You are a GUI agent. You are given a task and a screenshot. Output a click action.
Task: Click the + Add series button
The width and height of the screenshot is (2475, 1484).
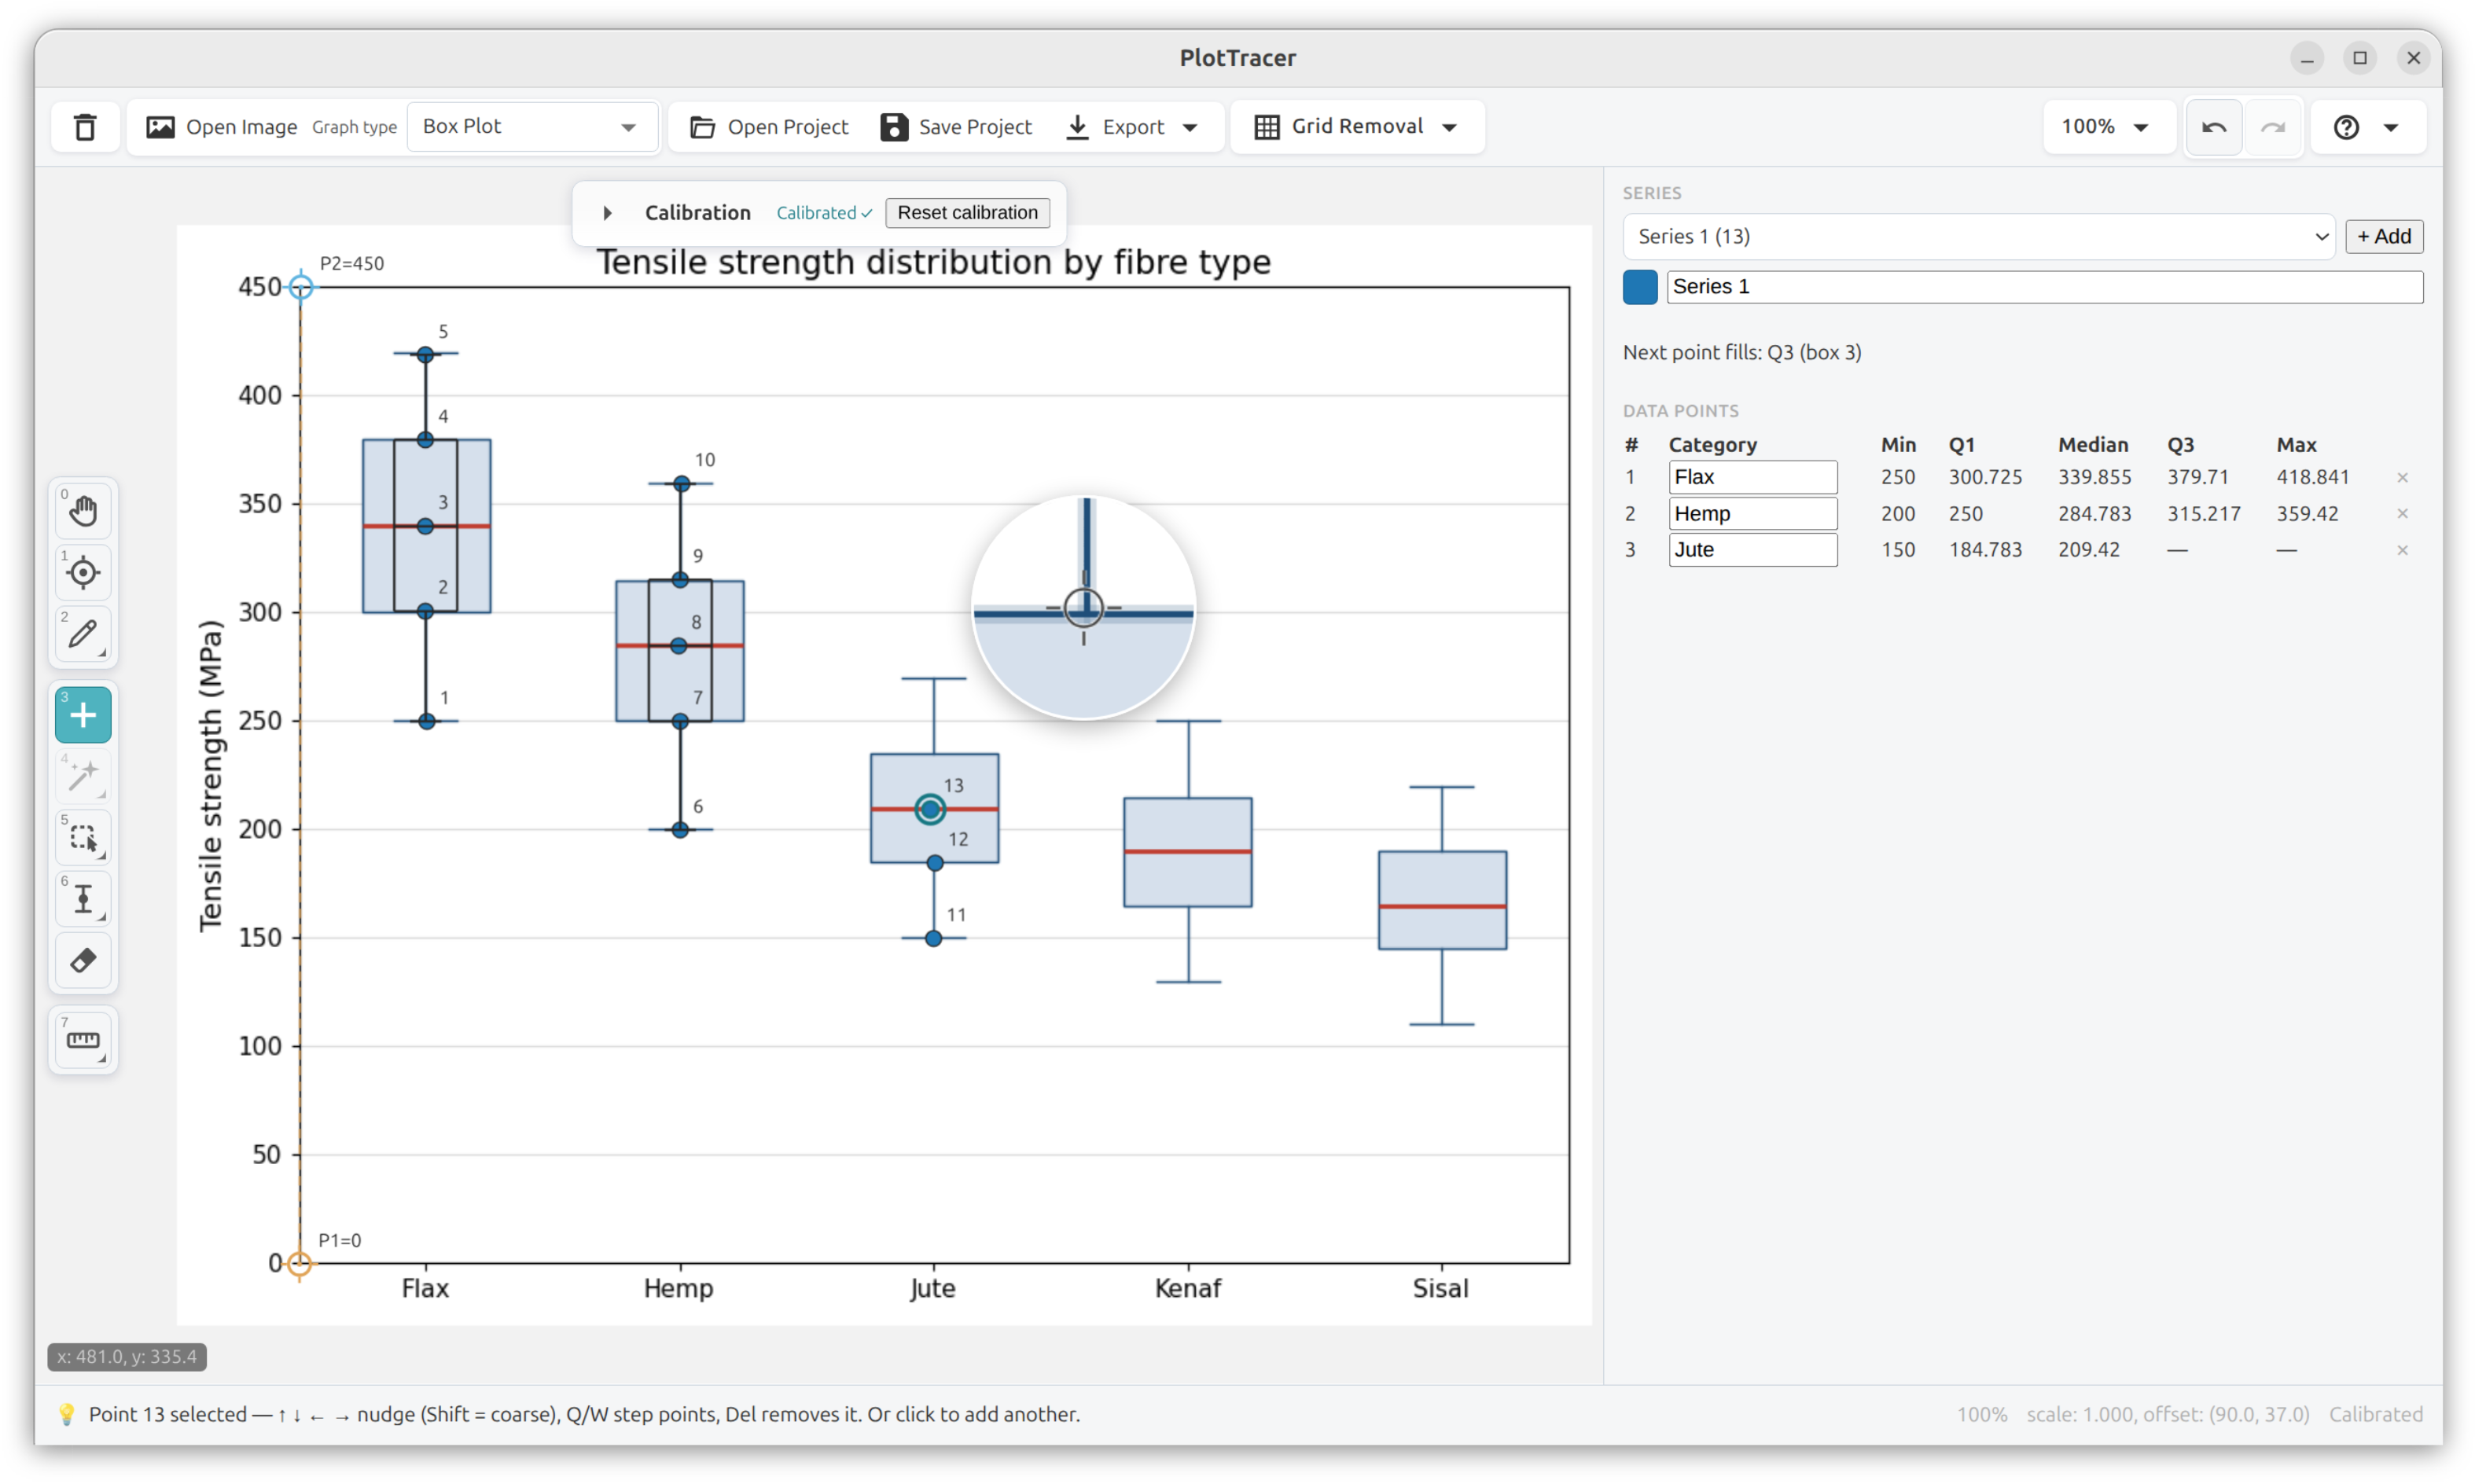[2384, 237]
